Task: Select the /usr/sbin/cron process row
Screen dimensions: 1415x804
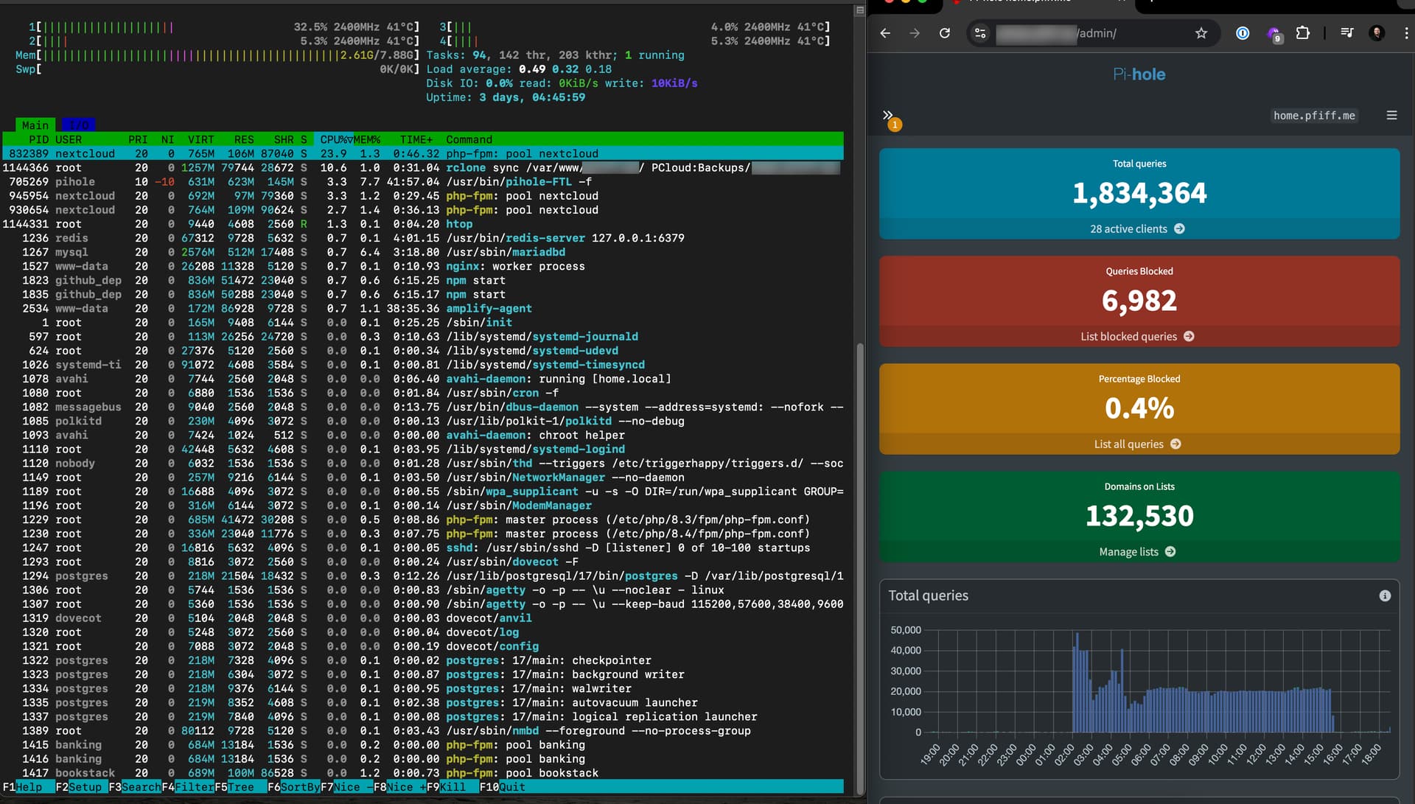Action: [422, 393]
